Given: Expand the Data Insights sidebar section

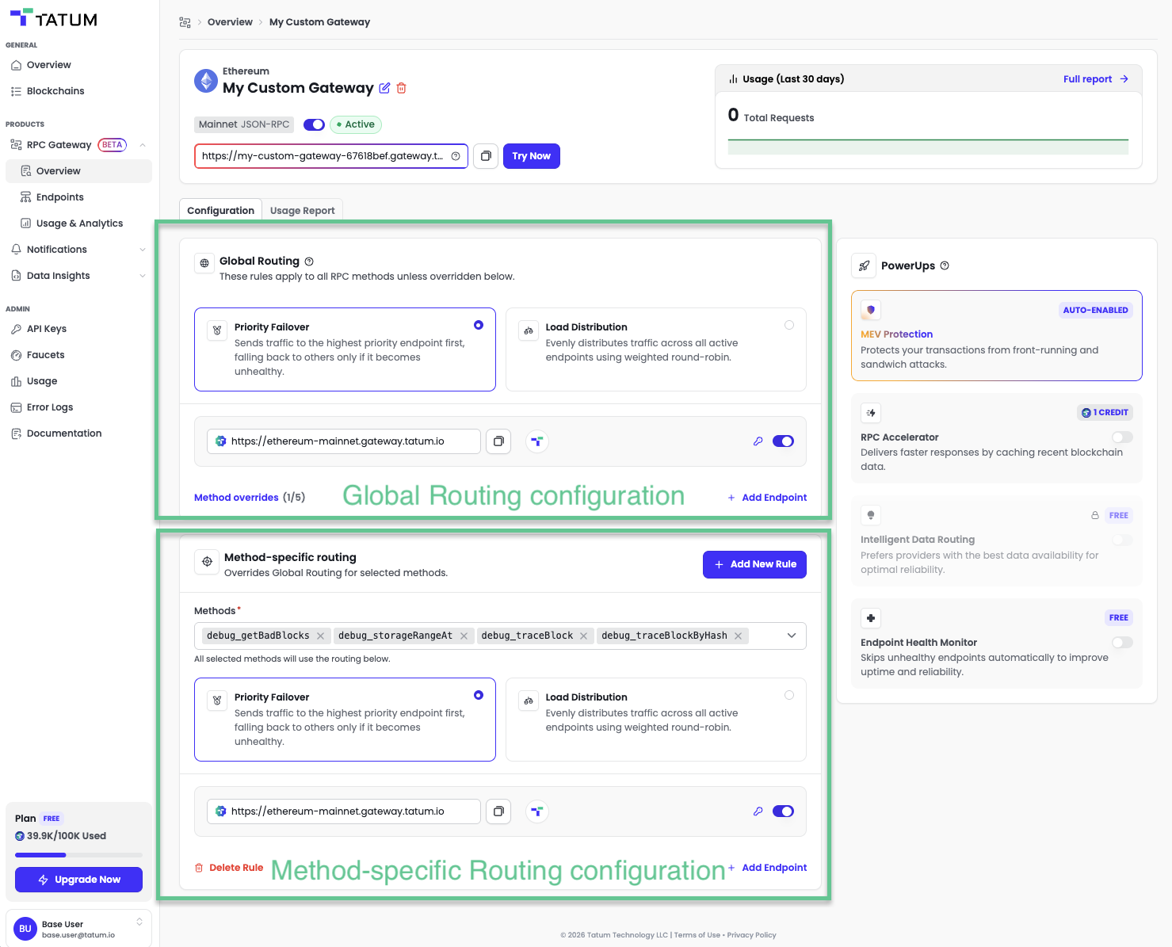Looking at the screenshot, I should click(143, 276).
